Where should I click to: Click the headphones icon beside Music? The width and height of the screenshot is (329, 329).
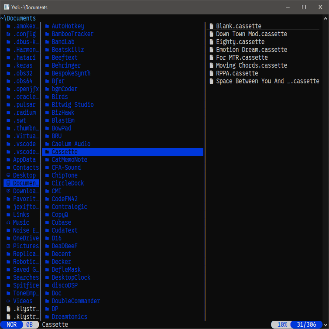8,223
